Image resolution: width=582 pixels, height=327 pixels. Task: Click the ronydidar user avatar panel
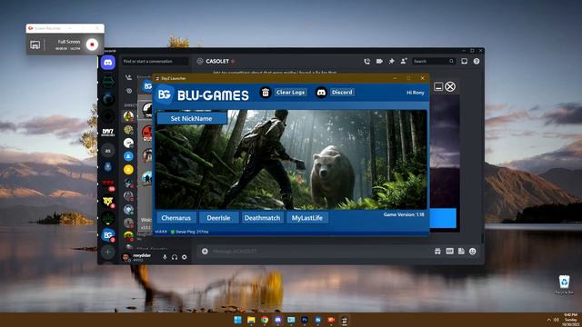(x=138, y=257)
